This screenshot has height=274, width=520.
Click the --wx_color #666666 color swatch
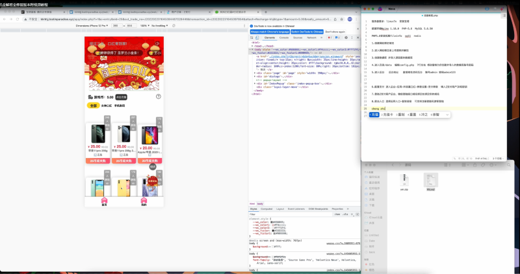click(x=272, y=222)
